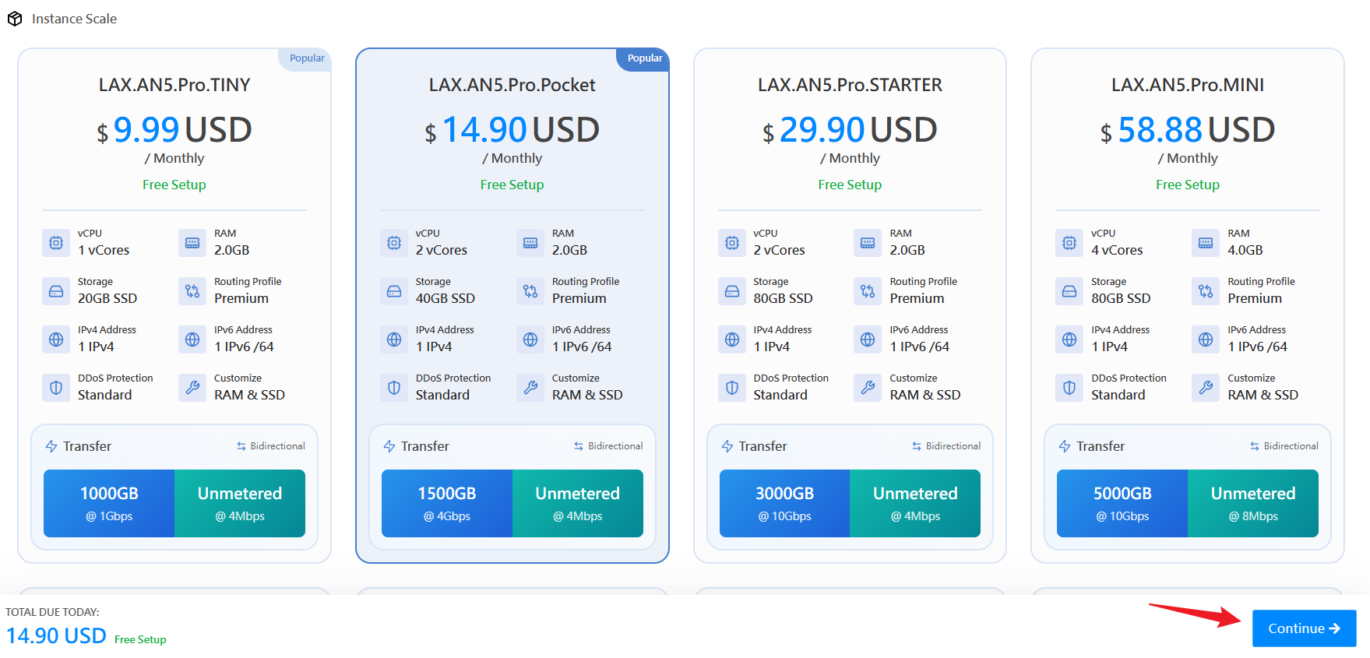
Task: Click the Unmetered @ 8Mbps transfer block
Action: (x=1252, y=503)
